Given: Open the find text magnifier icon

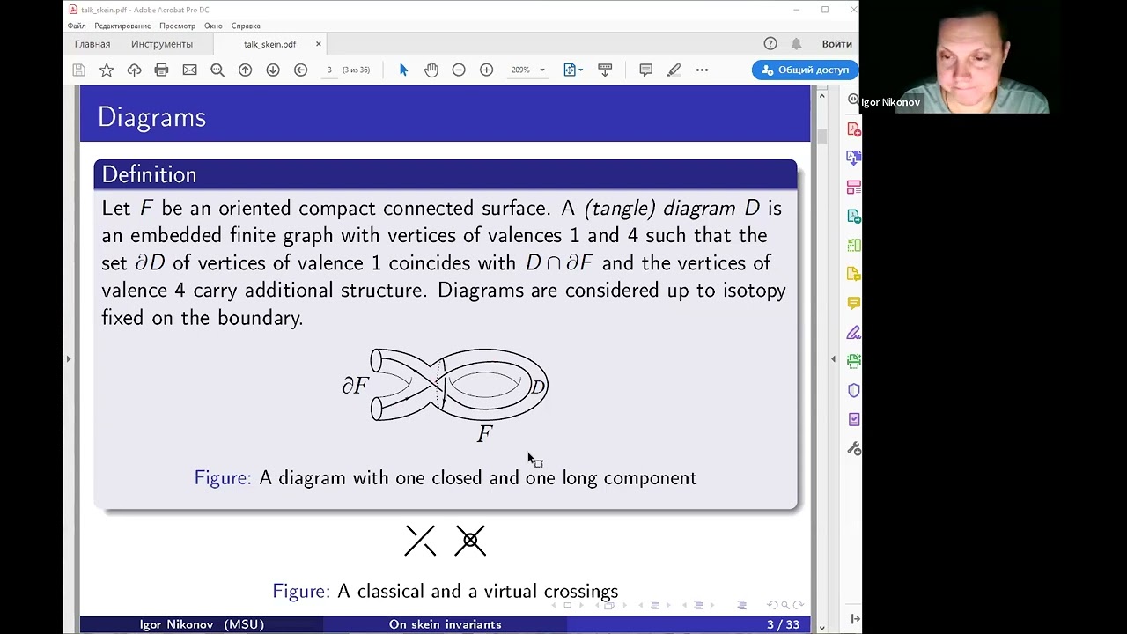Looking at the screenshot, I should 217,70.
